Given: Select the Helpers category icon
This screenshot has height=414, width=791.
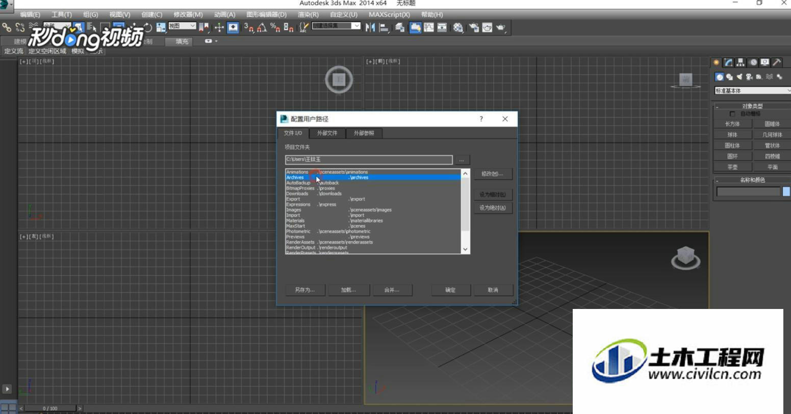Looking at the screenshot, I should (x=759, y=77).
